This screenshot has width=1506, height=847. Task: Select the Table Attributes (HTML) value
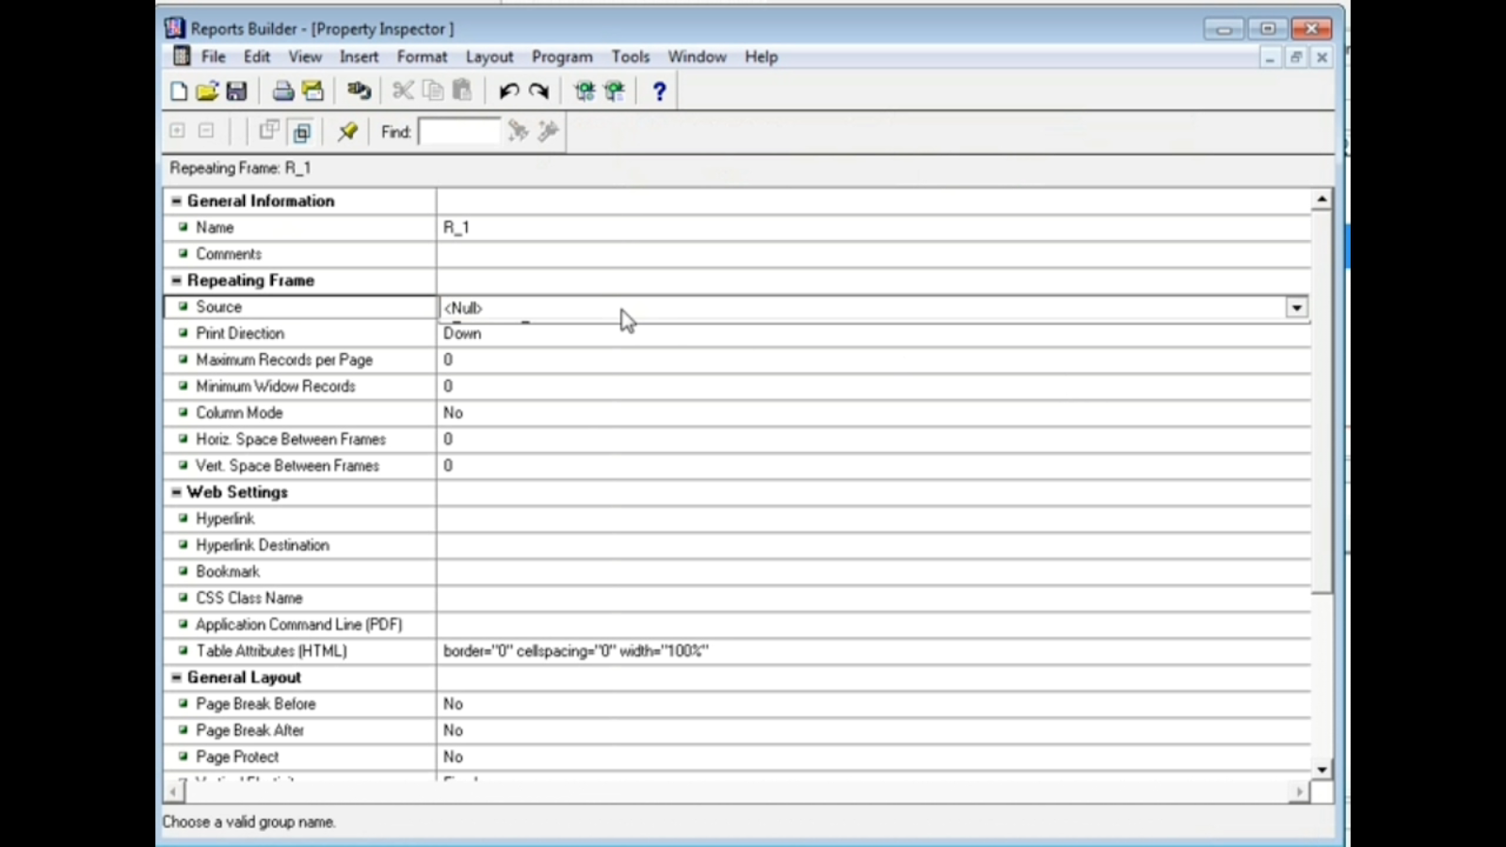click(x=575, y=650)
